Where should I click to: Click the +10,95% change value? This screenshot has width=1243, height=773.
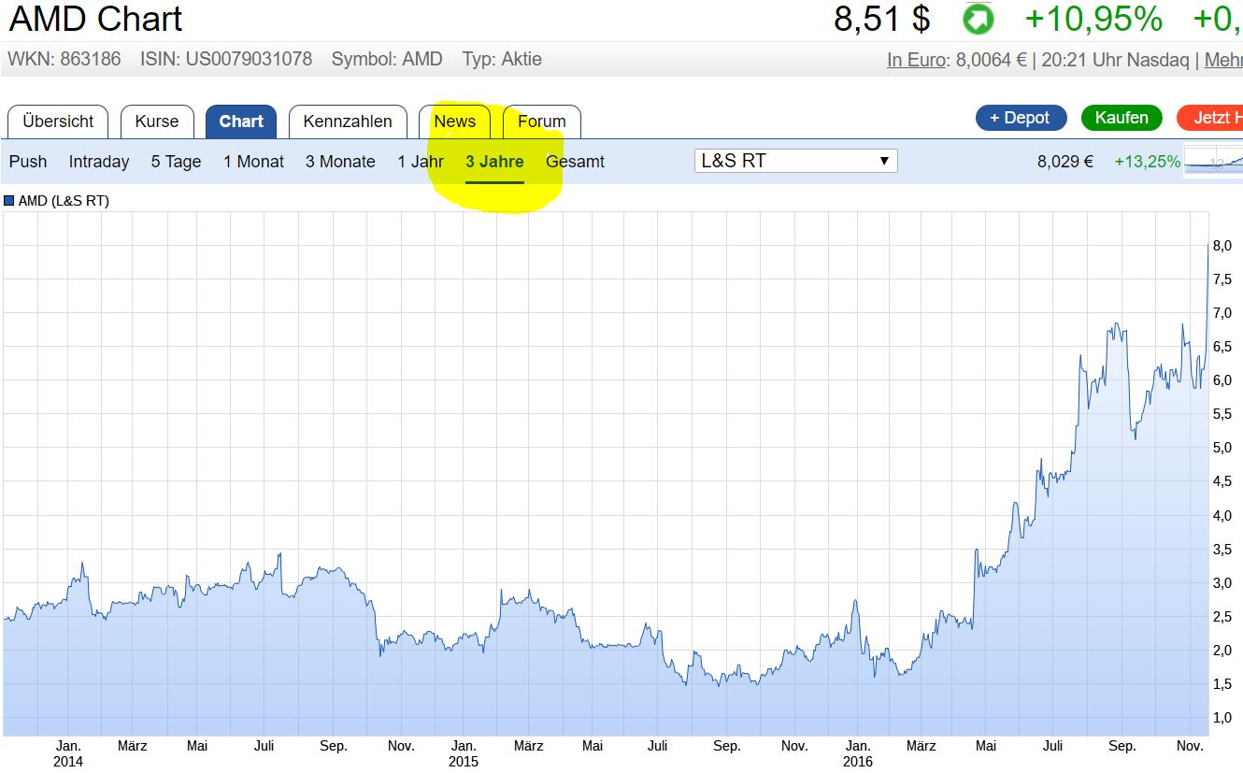coord(1093,19)
